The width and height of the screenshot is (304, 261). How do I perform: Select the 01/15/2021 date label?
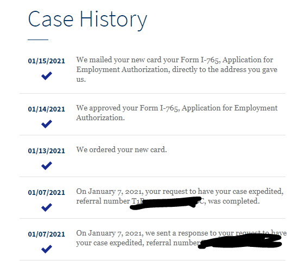point(46,61)
